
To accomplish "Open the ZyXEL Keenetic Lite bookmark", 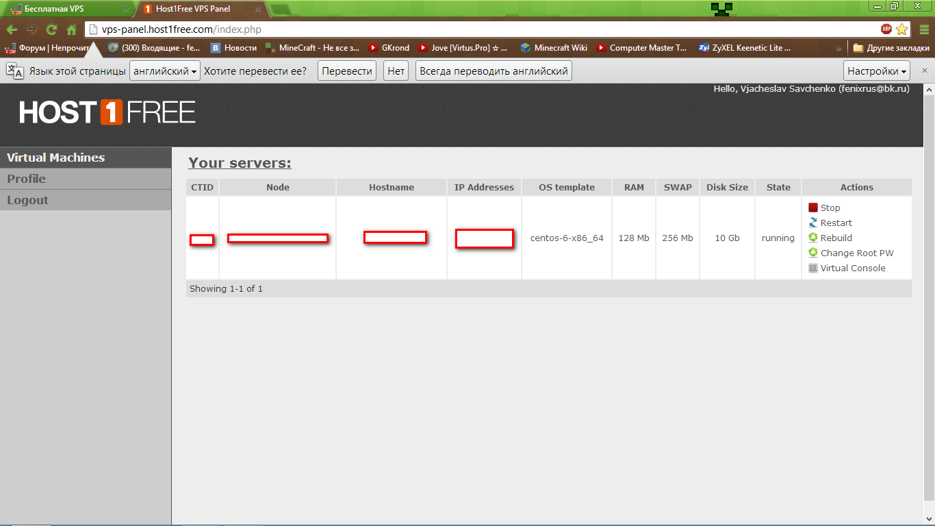I will pos(745,48).
